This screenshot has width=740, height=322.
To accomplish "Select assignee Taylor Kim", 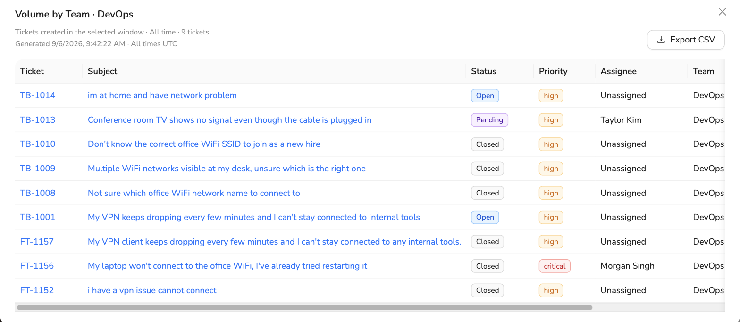I will pyautogui.click(x=621, y=120).
